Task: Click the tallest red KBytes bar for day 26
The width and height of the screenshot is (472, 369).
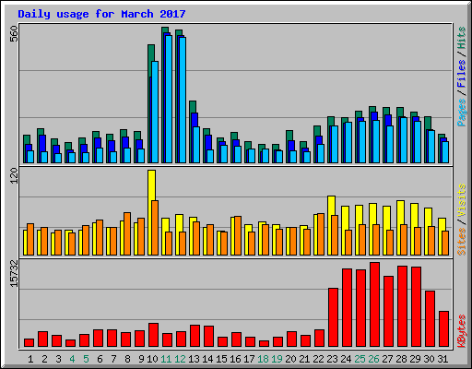Action: [374, 304]
